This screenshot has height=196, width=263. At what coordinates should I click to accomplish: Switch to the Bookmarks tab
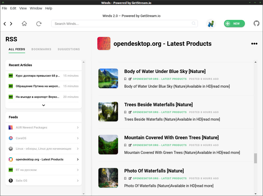[x=41, y=49]
